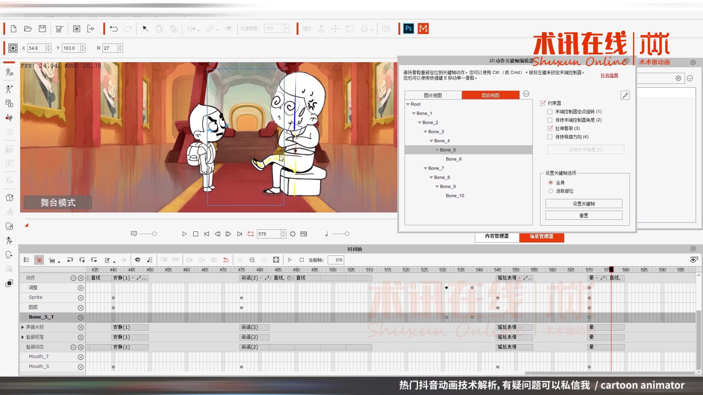The image size is (703, 395).
Task: Expand the 脸部段落 track
Action: point(23,337)
